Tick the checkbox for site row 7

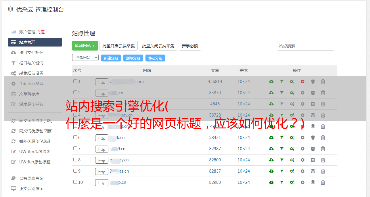point(75,148)
